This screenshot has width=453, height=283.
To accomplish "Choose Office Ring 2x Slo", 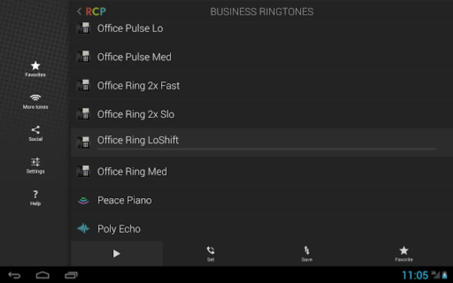I will 136,114.
